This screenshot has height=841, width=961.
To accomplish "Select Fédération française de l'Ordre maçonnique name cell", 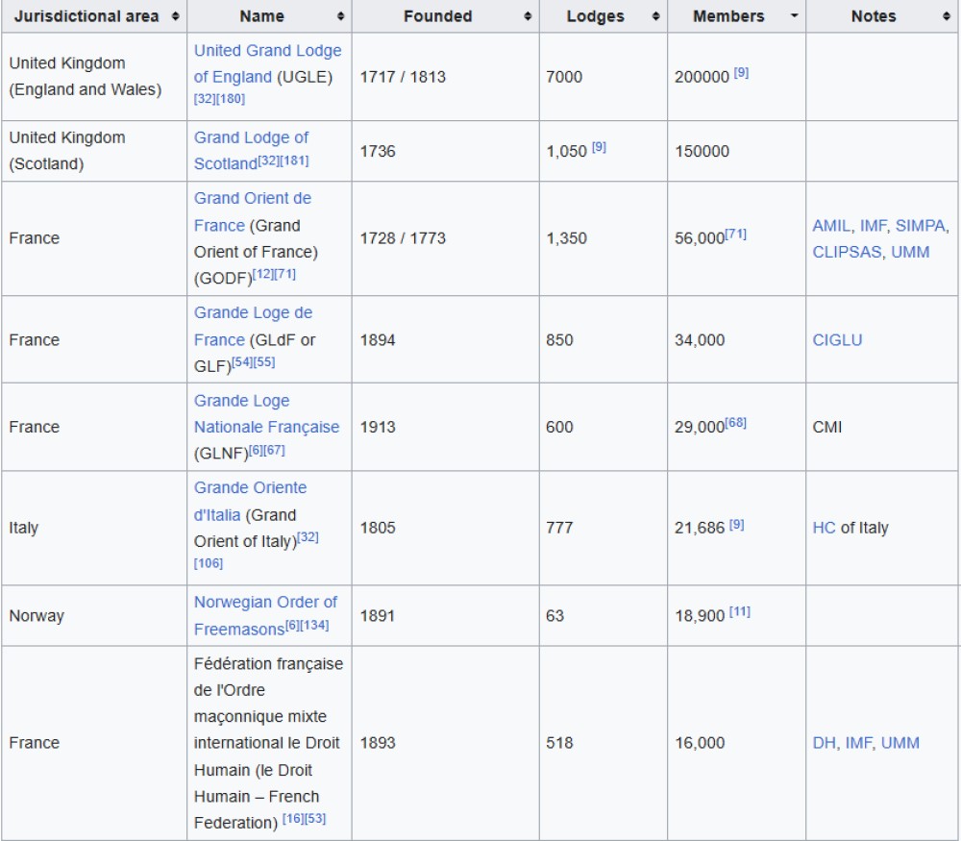I will tap(269, 743).
